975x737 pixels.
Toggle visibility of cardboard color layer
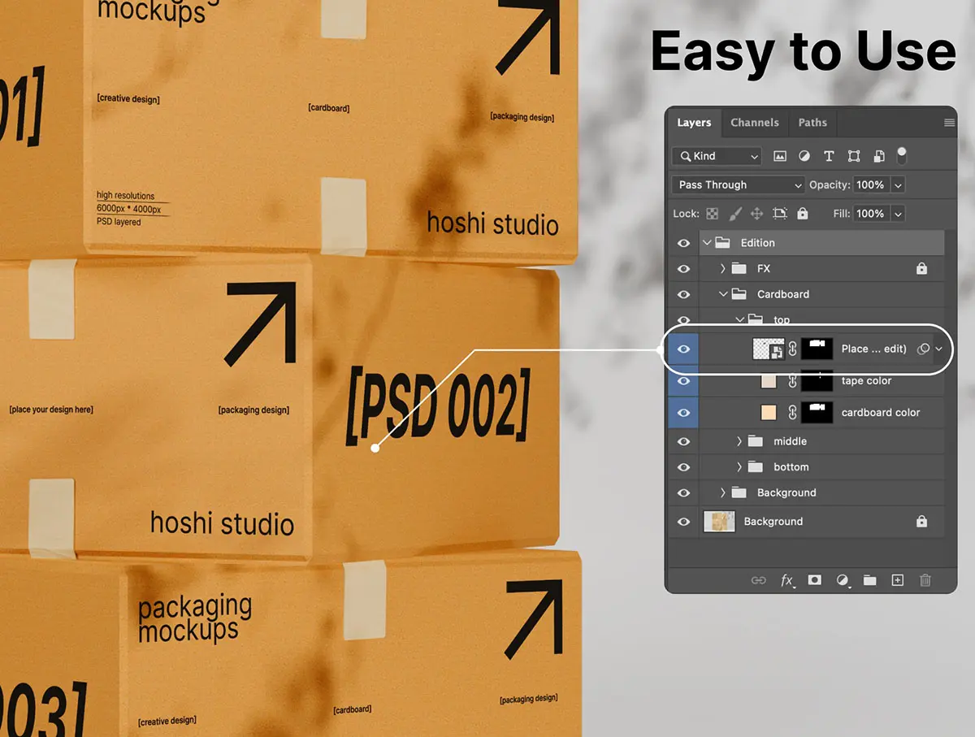point(683,413)
